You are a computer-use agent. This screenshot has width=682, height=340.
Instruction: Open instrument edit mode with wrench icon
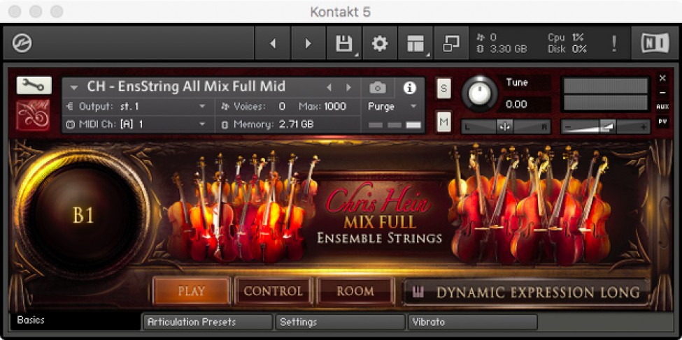[x=34, y=86]
